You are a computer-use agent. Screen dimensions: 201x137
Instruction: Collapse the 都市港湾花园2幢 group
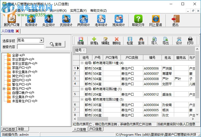coord(82,89)
